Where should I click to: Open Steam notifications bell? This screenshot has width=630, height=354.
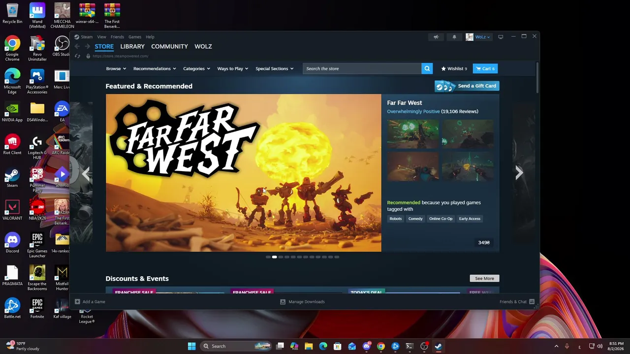[x=454, y=37]
